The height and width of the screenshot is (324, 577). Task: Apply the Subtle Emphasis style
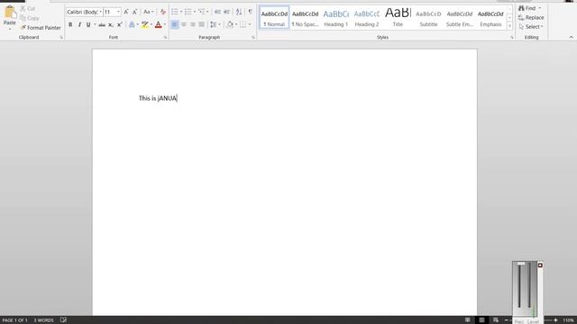pos(460,17)
